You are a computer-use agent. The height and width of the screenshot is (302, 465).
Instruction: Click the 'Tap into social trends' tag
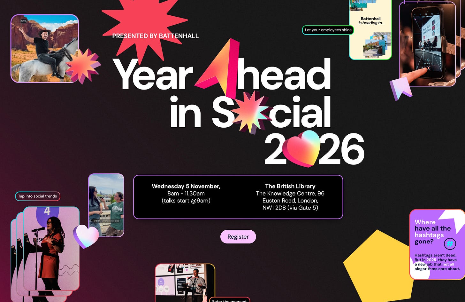pos(37,196)
